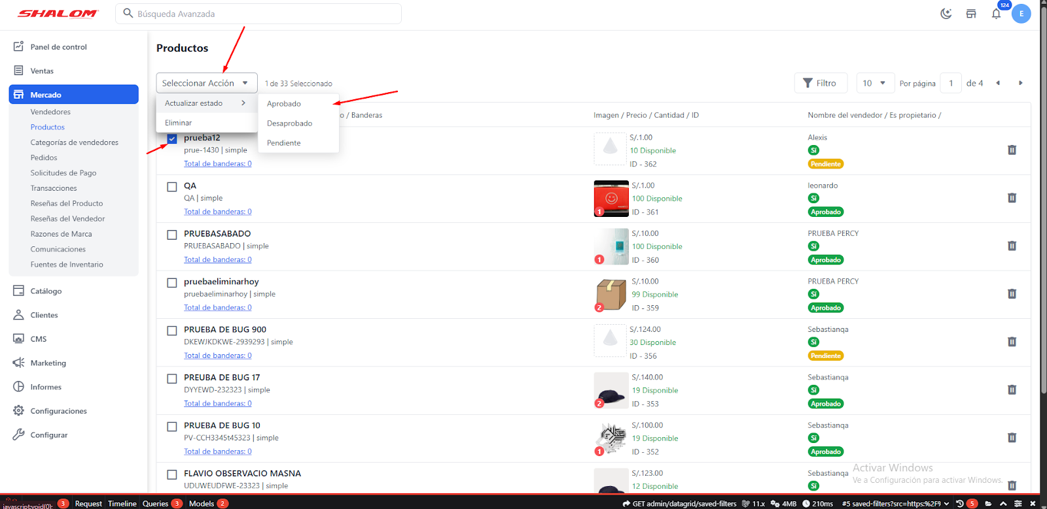Click trash icon for QA product
1047x509 pixels.
click(x=1012, y=198)
